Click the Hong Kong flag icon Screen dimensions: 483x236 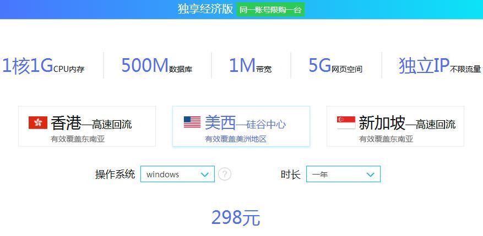coord(38,122)
